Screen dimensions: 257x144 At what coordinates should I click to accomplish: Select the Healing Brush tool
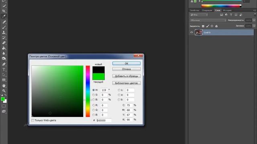(4, 22)
